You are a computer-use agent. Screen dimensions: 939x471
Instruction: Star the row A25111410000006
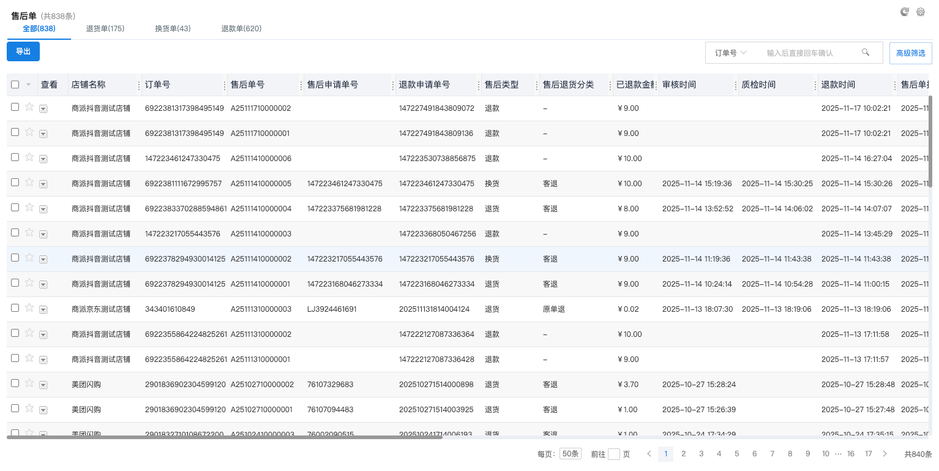pos(29,157)
